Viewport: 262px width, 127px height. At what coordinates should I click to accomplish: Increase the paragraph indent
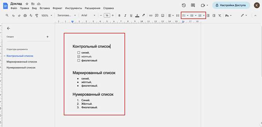[x=214, y=15]
